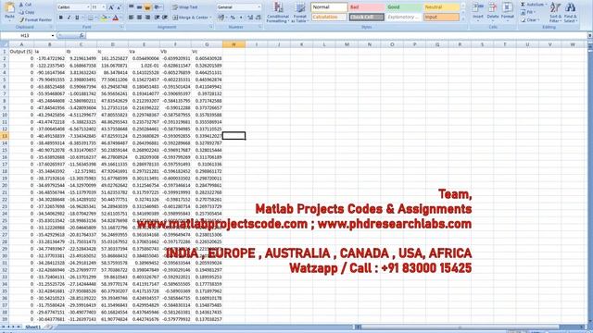Apply the Check Cell style

(366, 17)
